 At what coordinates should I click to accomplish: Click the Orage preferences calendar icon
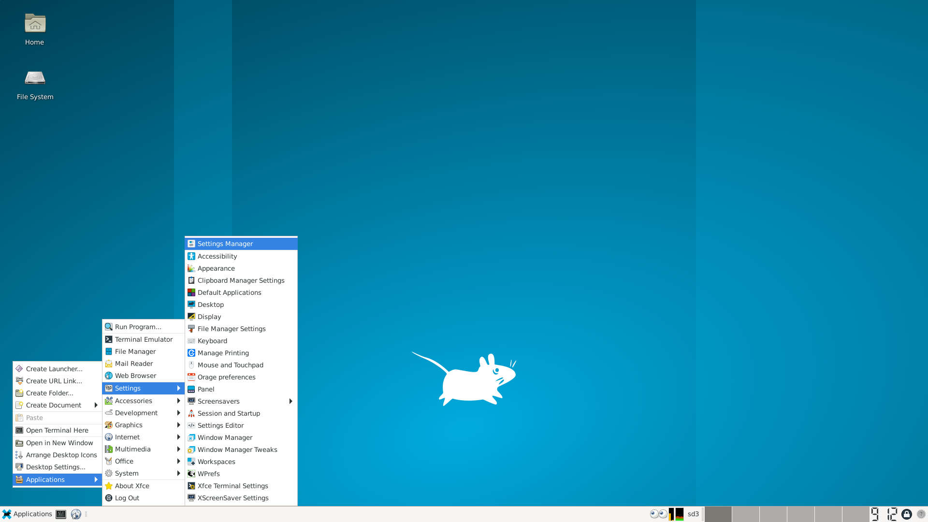click(x=191, y=377)
